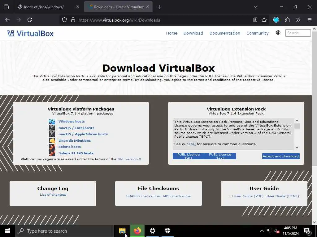317x237 pixels.
Task: Open tracking protection shield in address bar
Action: (64, 20)
